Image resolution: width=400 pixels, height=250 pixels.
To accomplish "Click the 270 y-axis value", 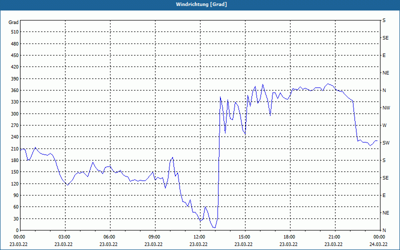I will [15, 125].
